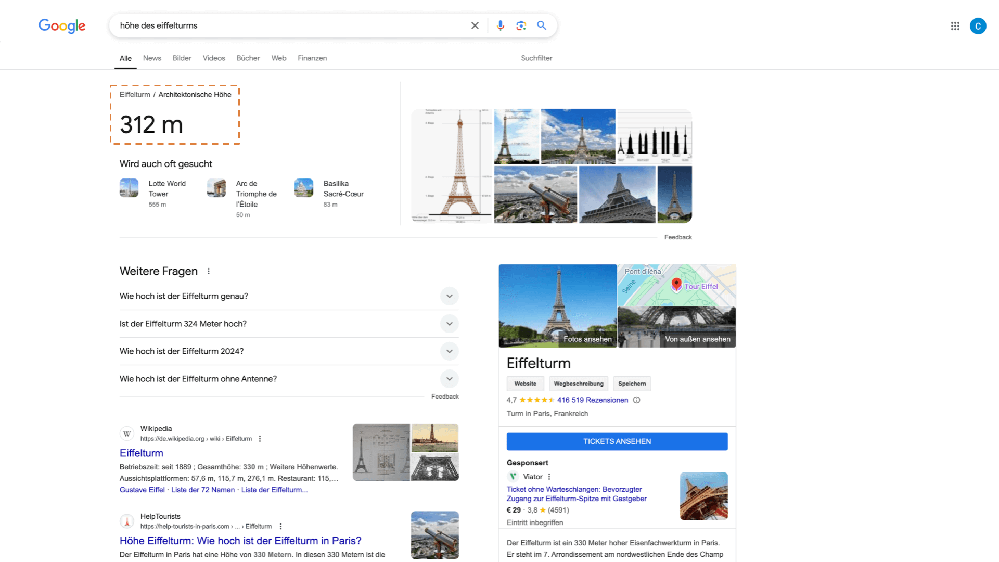The height and width of the screenshot is (562, 999).
Task: Expand 'Ist der Eiffelturm 324 Meter hoch?'
Action: point(449,324)
